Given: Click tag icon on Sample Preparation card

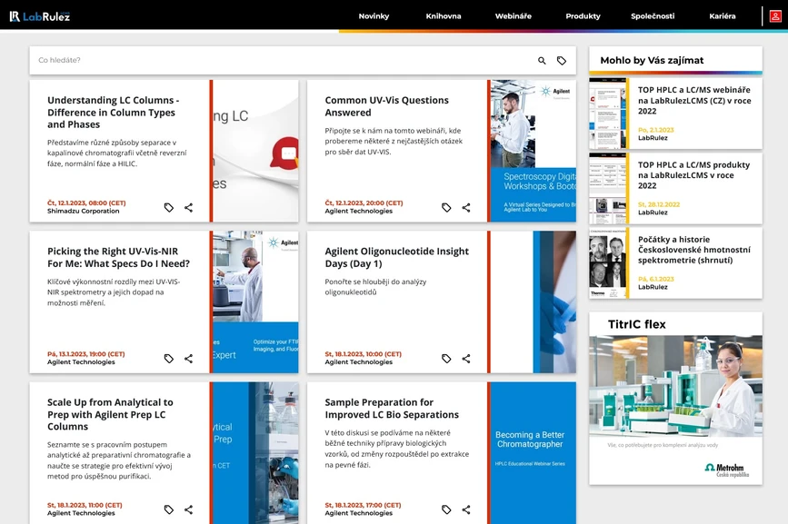Looking at the screenshot, I should coord(446,509).
